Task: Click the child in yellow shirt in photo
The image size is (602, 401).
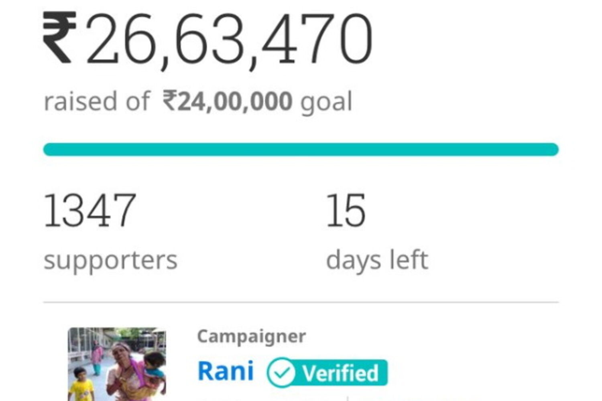Action: (x=81, y=385)
